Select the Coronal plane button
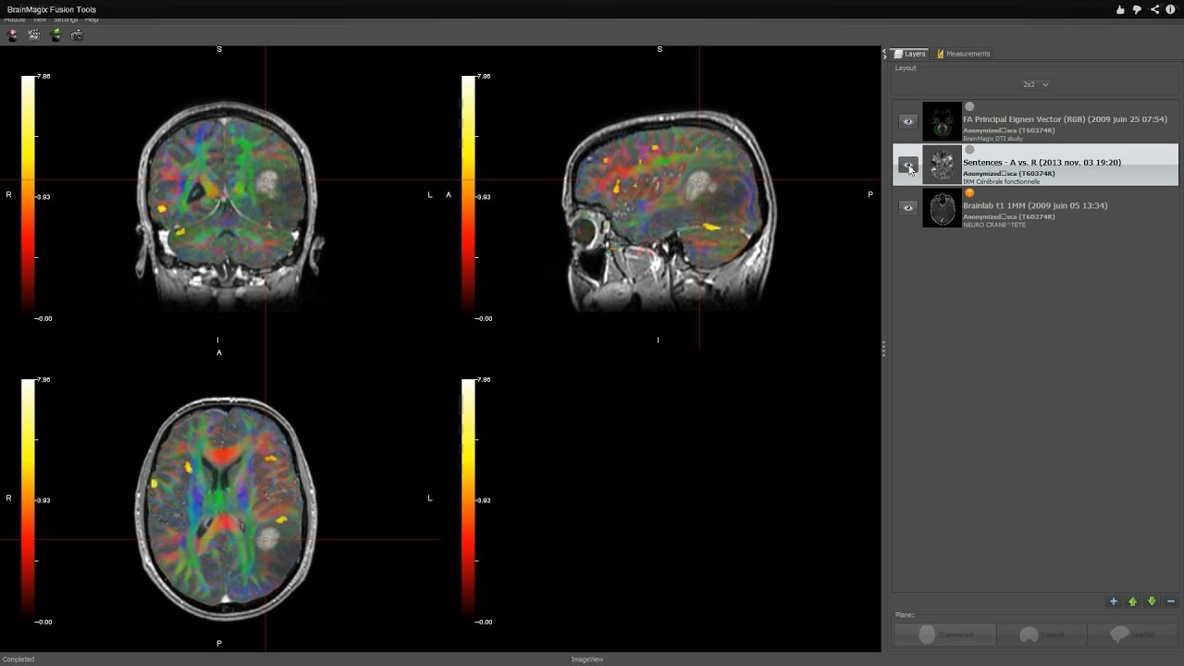This screenshot has width=1184, height=666. tap(1042, 635)
